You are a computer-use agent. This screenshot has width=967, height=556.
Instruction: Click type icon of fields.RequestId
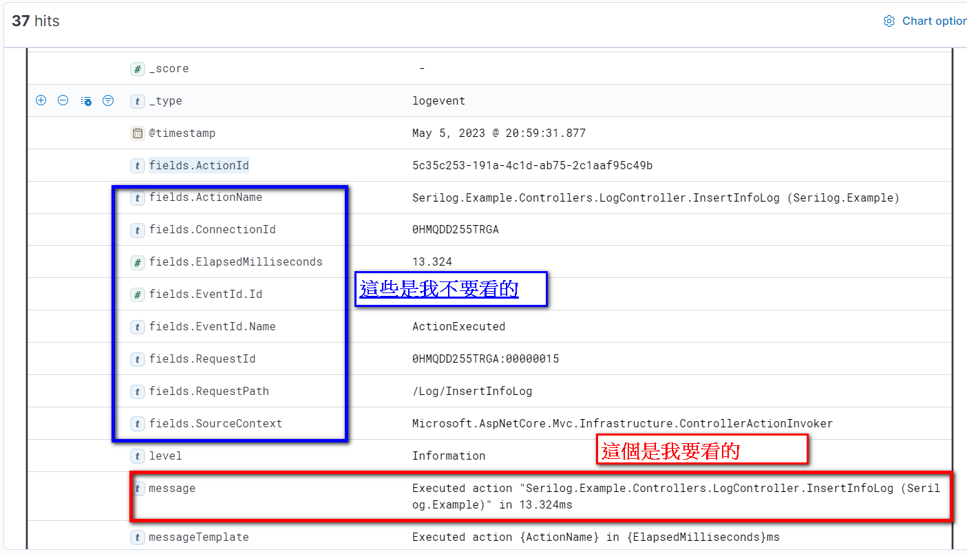[138, 359]
